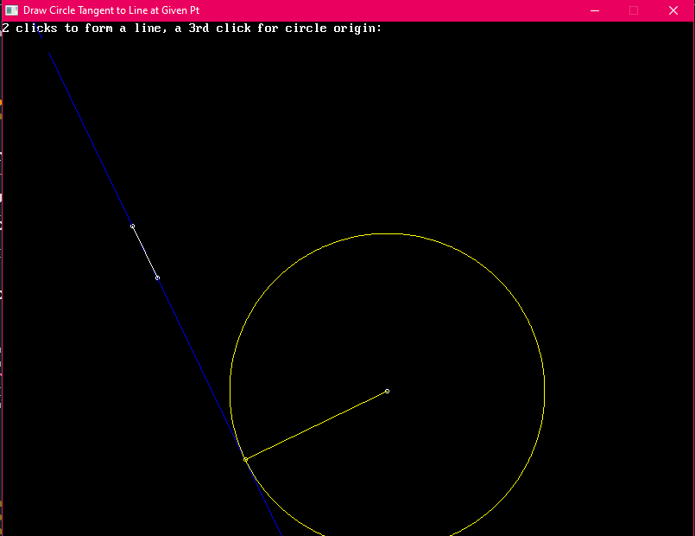Click the lower endpoint of white segment
Viewport: 695px width, 536px height.
157,278
